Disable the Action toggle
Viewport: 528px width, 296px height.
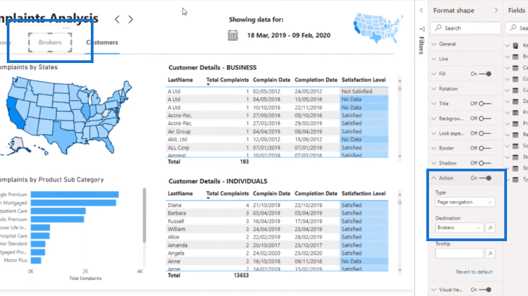(x=485, y=178)
